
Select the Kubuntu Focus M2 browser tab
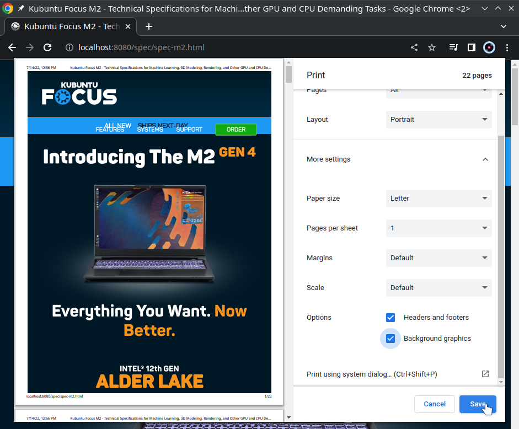[71, 26]
